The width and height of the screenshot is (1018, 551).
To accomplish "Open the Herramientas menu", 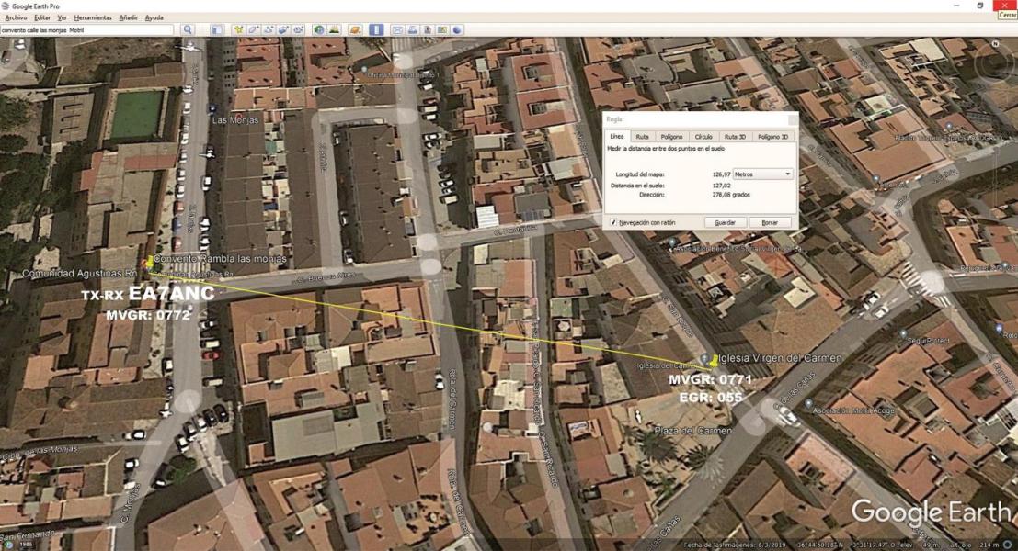I will [93, 17].
